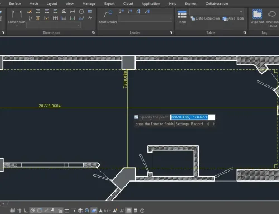Click the cross-arrow icon starting Dimension bottom row
The width and height of the screenshot is (279, 214).
(30, 18)
